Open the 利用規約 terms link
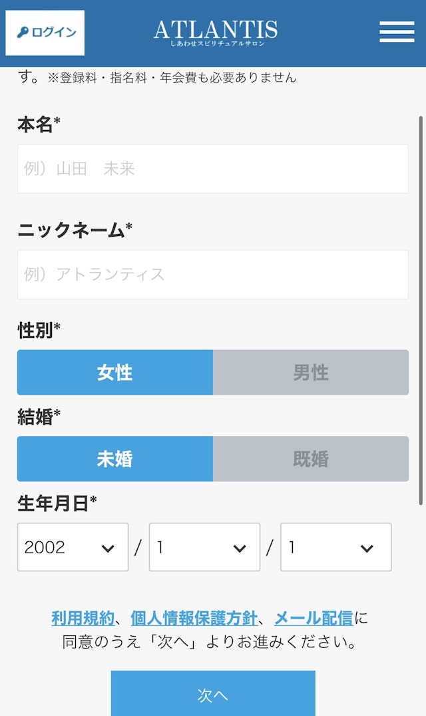Screen dimensions: 426x716 (x=83, y=618)
